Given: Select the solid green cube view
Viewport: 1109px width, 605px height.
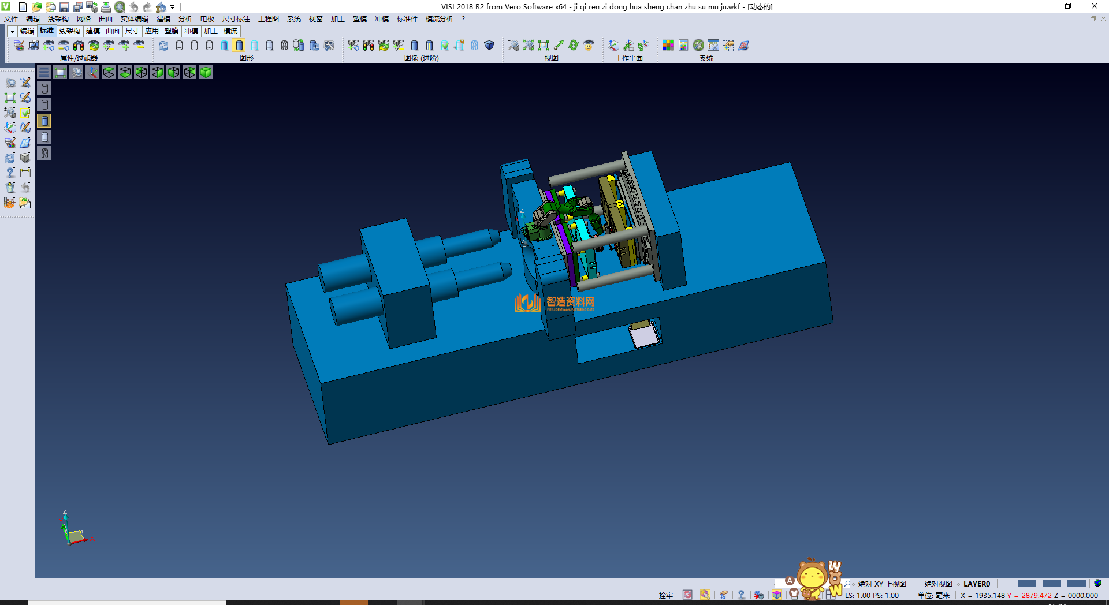Looking at the screenshot, I should (206, 72).
